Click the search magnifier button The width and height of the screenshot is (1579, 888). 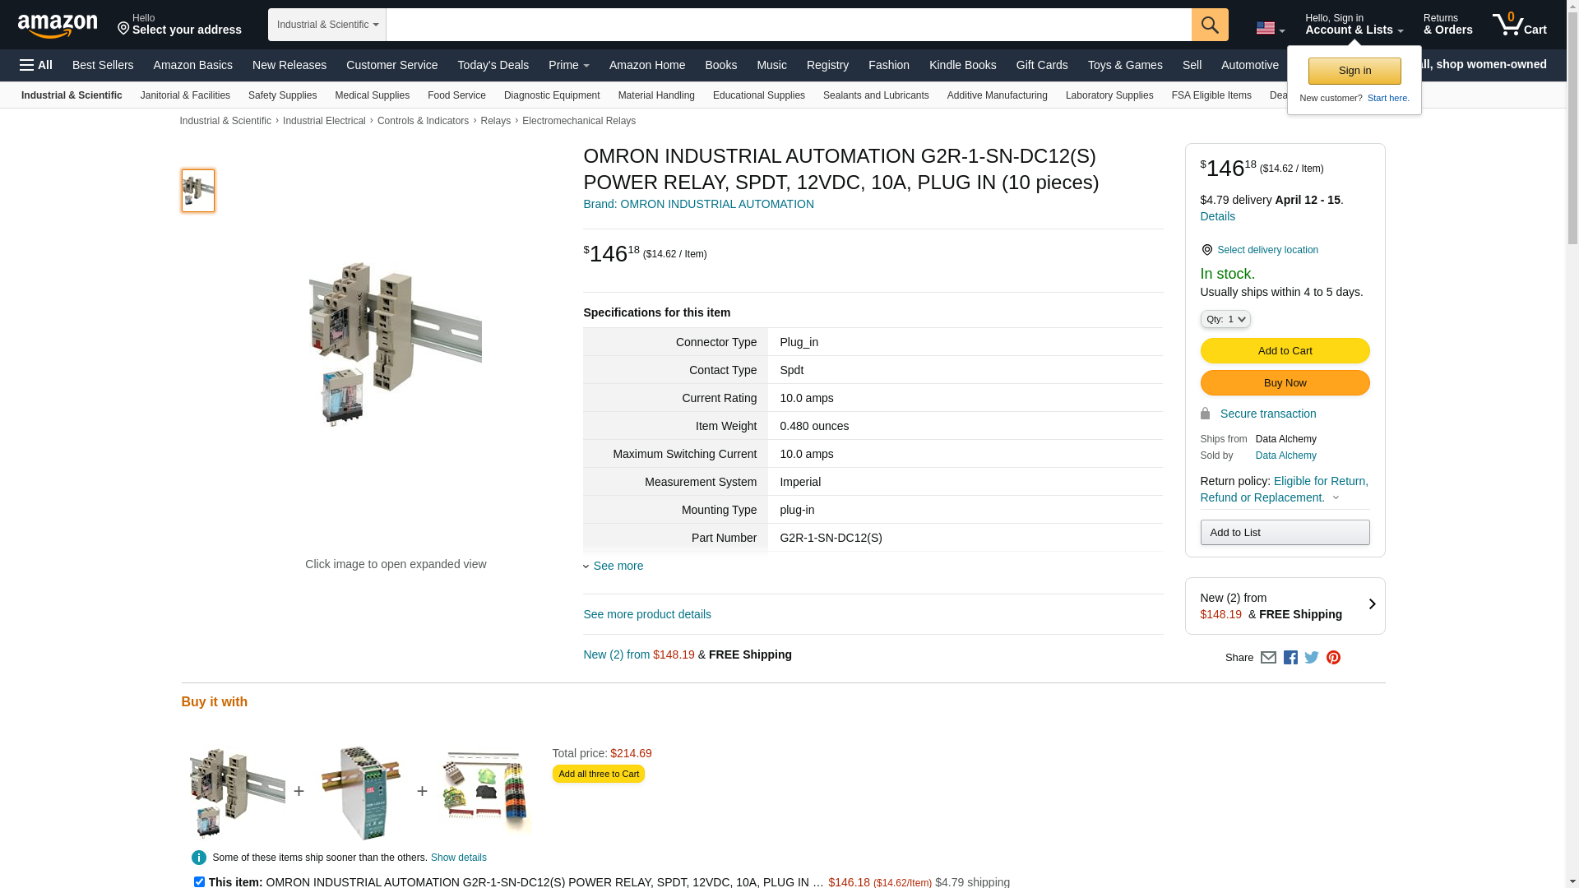[1210, 25]
